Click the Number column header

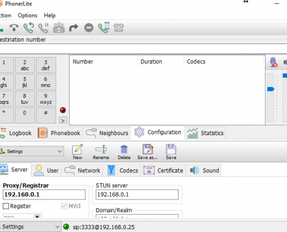pyautogui.click(x=104, y=61)
